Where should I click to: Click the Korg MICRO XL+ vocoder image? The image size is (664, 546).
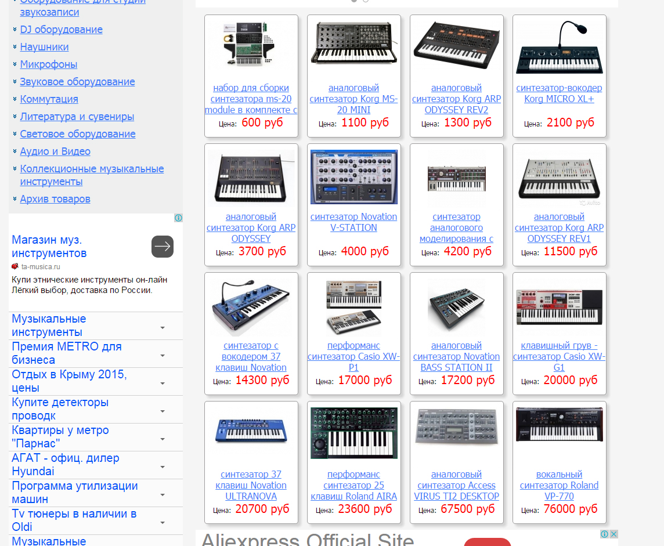pyautogui.click(x=559, y=48)
